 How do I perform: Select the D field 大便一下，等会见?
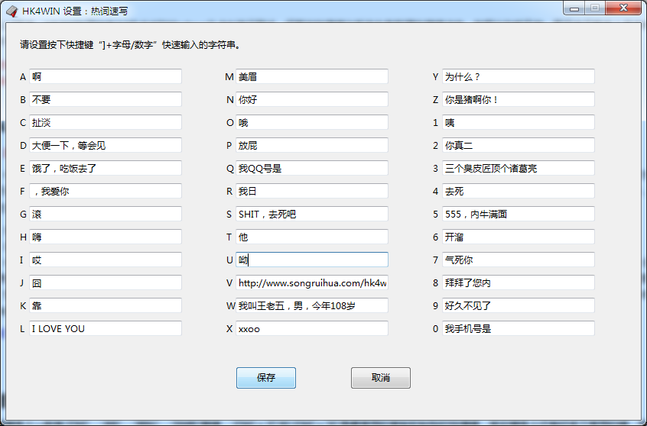[x=106, y=145]
